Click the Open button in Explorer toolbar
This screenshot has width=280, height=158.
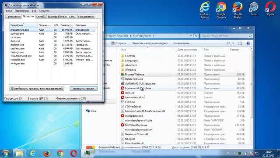coord(119,43)
